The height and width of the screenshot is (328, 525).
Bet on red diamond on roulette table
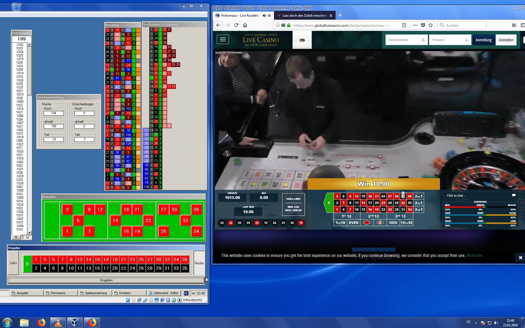(x=366, y=222)
